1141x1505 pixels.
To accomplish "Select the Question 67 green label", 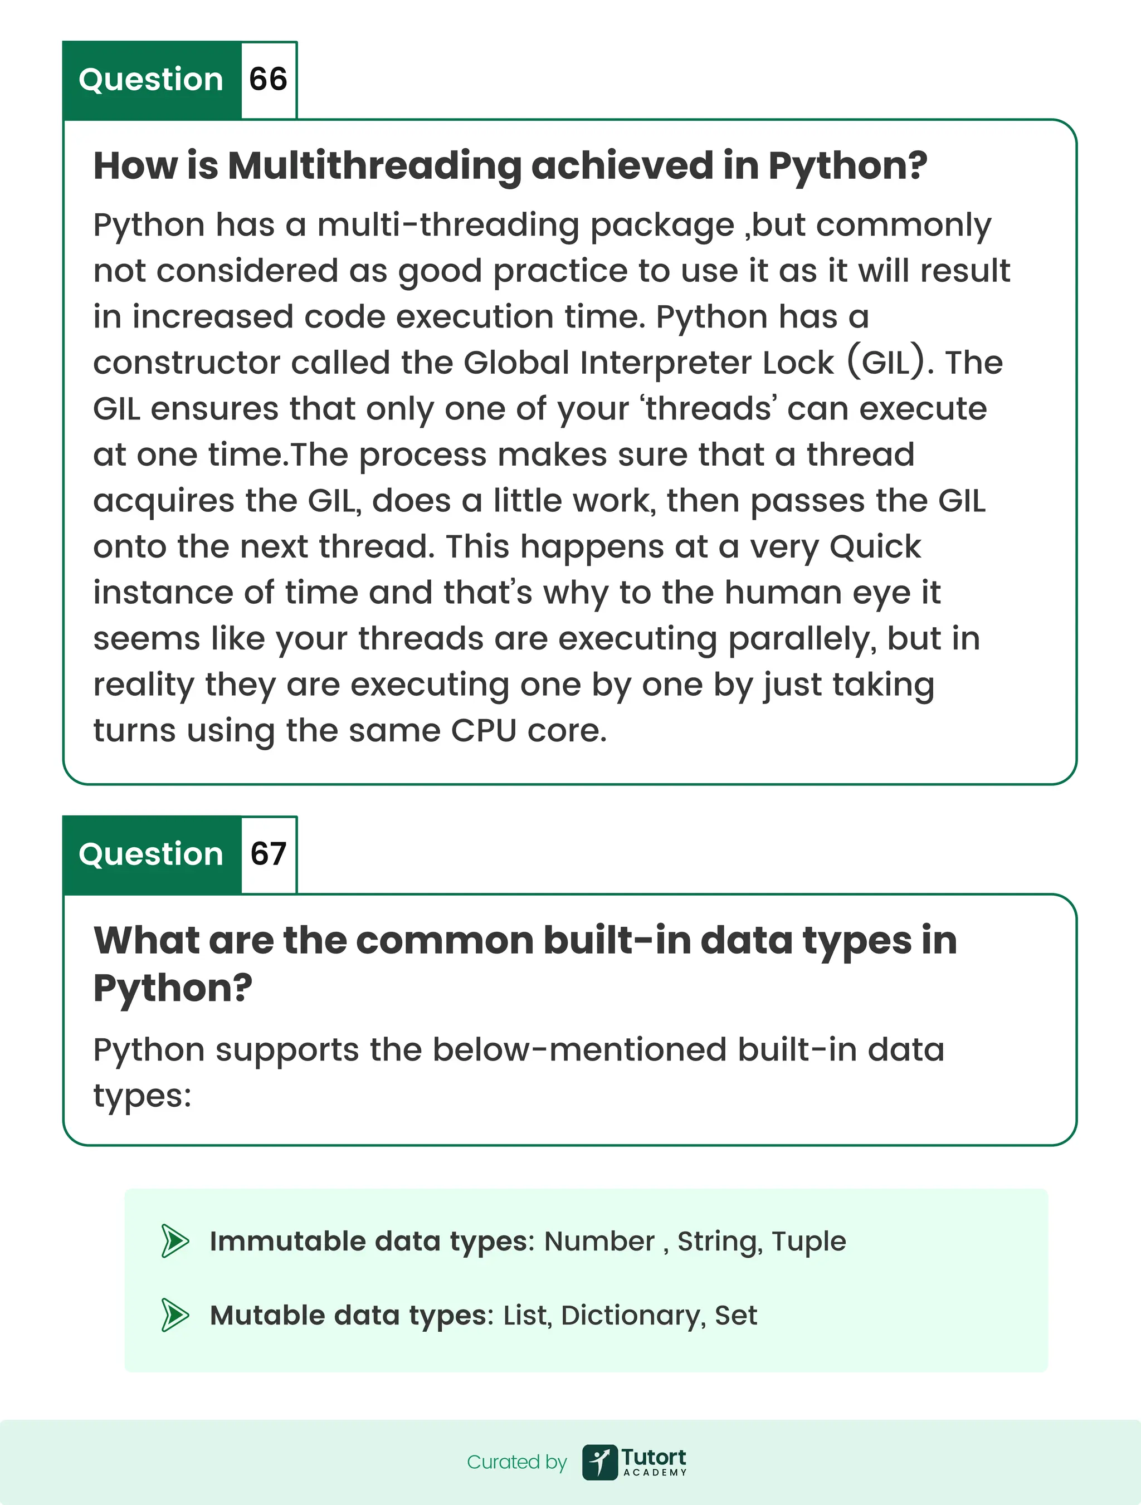I will tap(152, 854).
